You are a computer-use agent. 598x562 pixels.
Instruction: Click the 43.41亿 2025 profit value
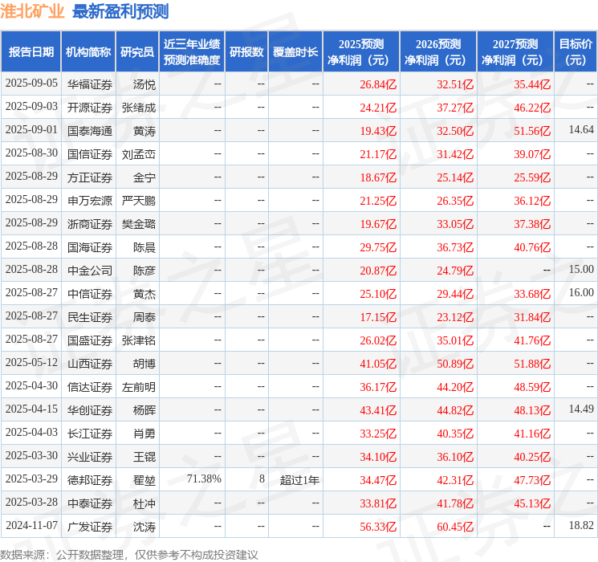click(x=378, y=410)
